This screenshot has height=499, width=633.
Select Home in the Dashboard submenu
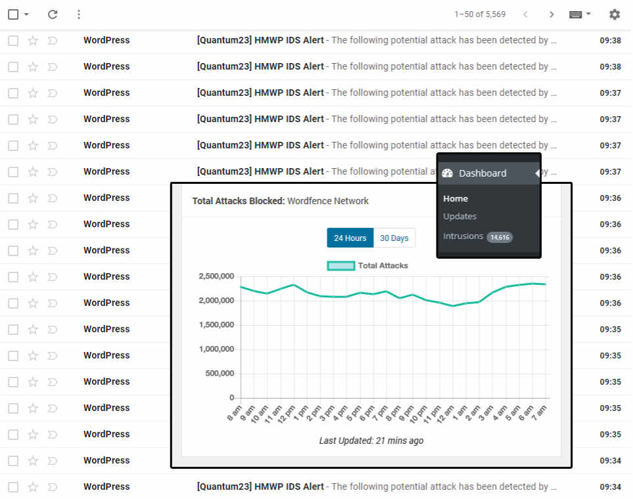point(456,198)
